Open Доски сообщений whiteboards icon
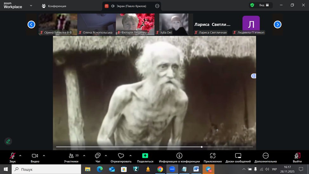 click(238, 156)
